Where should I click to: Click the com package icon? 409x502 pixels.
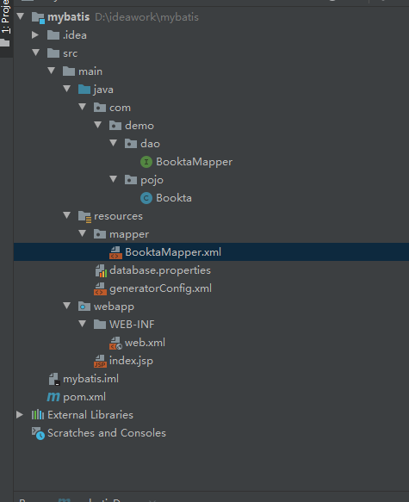pyautogui.click(x=100, y=108)
